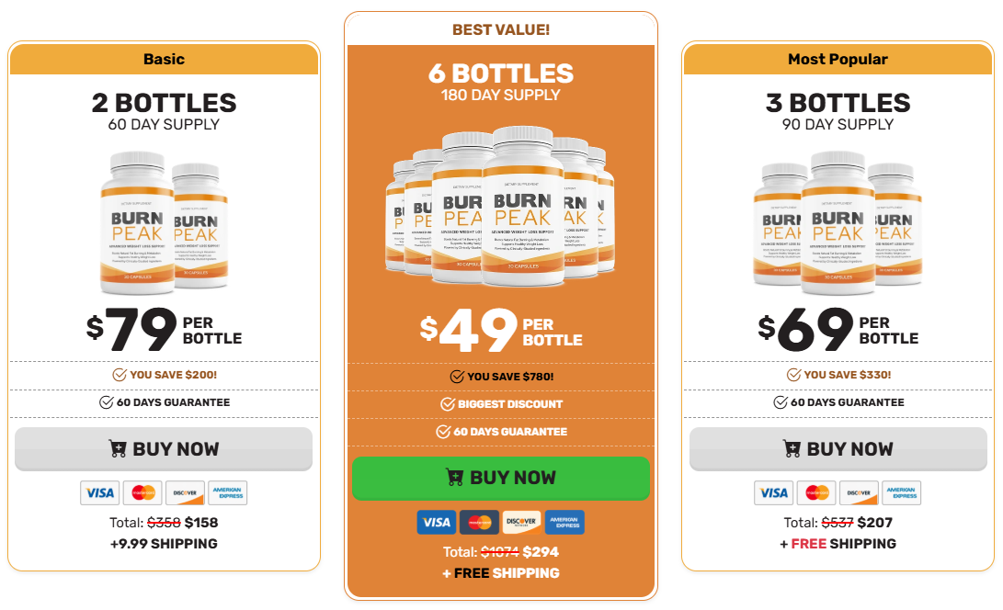Click the American Express icon in the Basic column
The image size is (1003, 610).
[x=228, y=492]
